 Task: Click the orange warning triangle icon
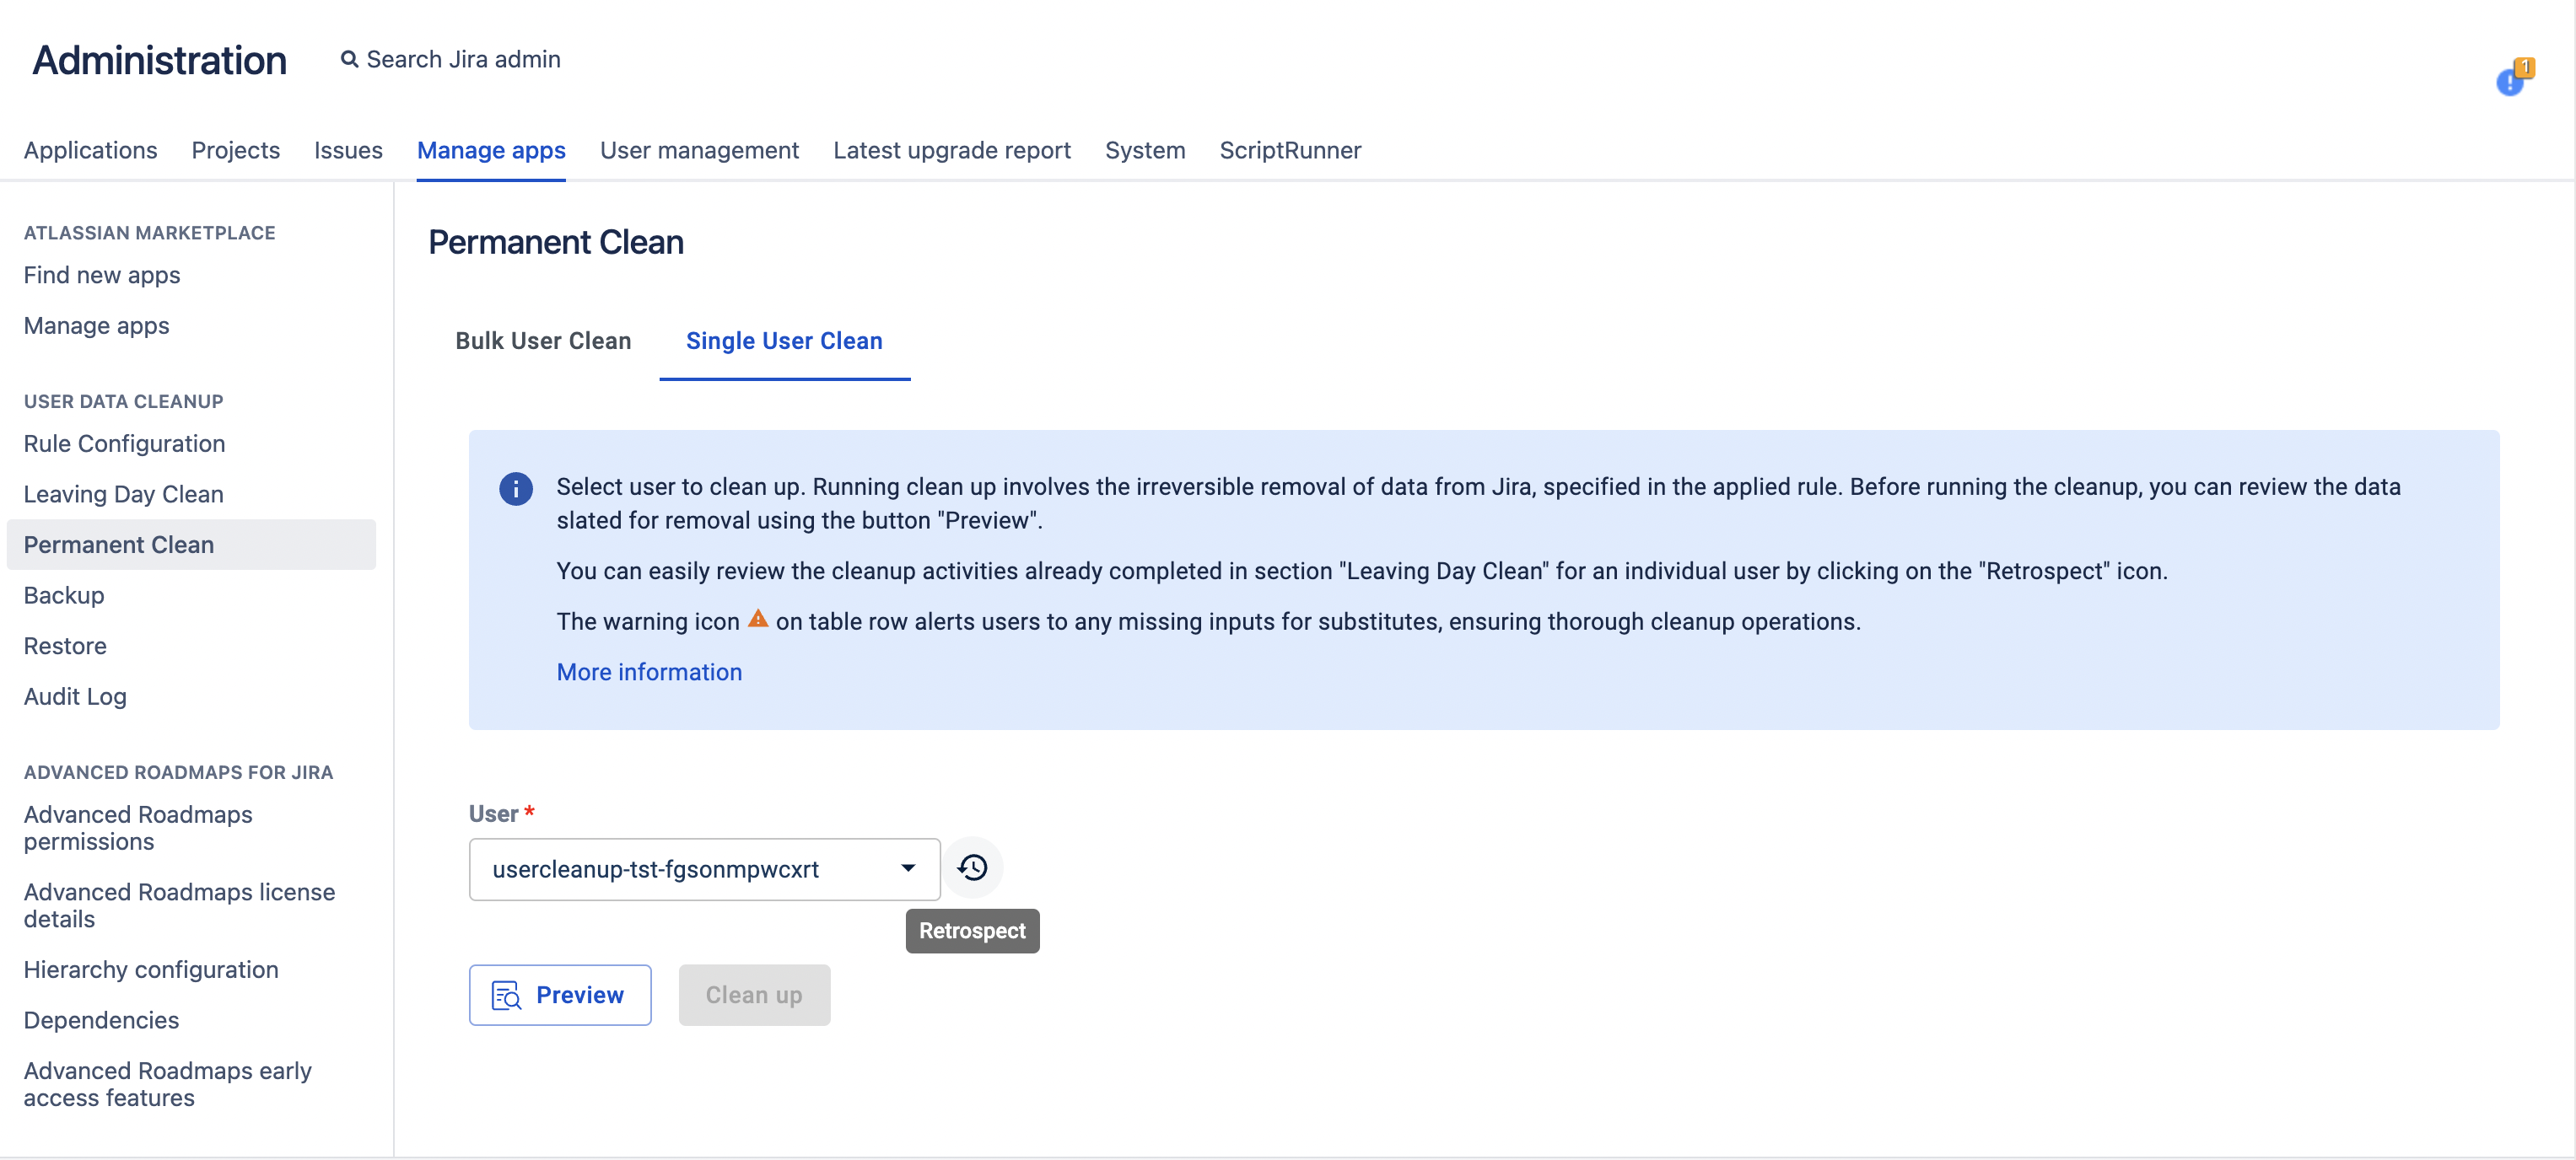758,620
